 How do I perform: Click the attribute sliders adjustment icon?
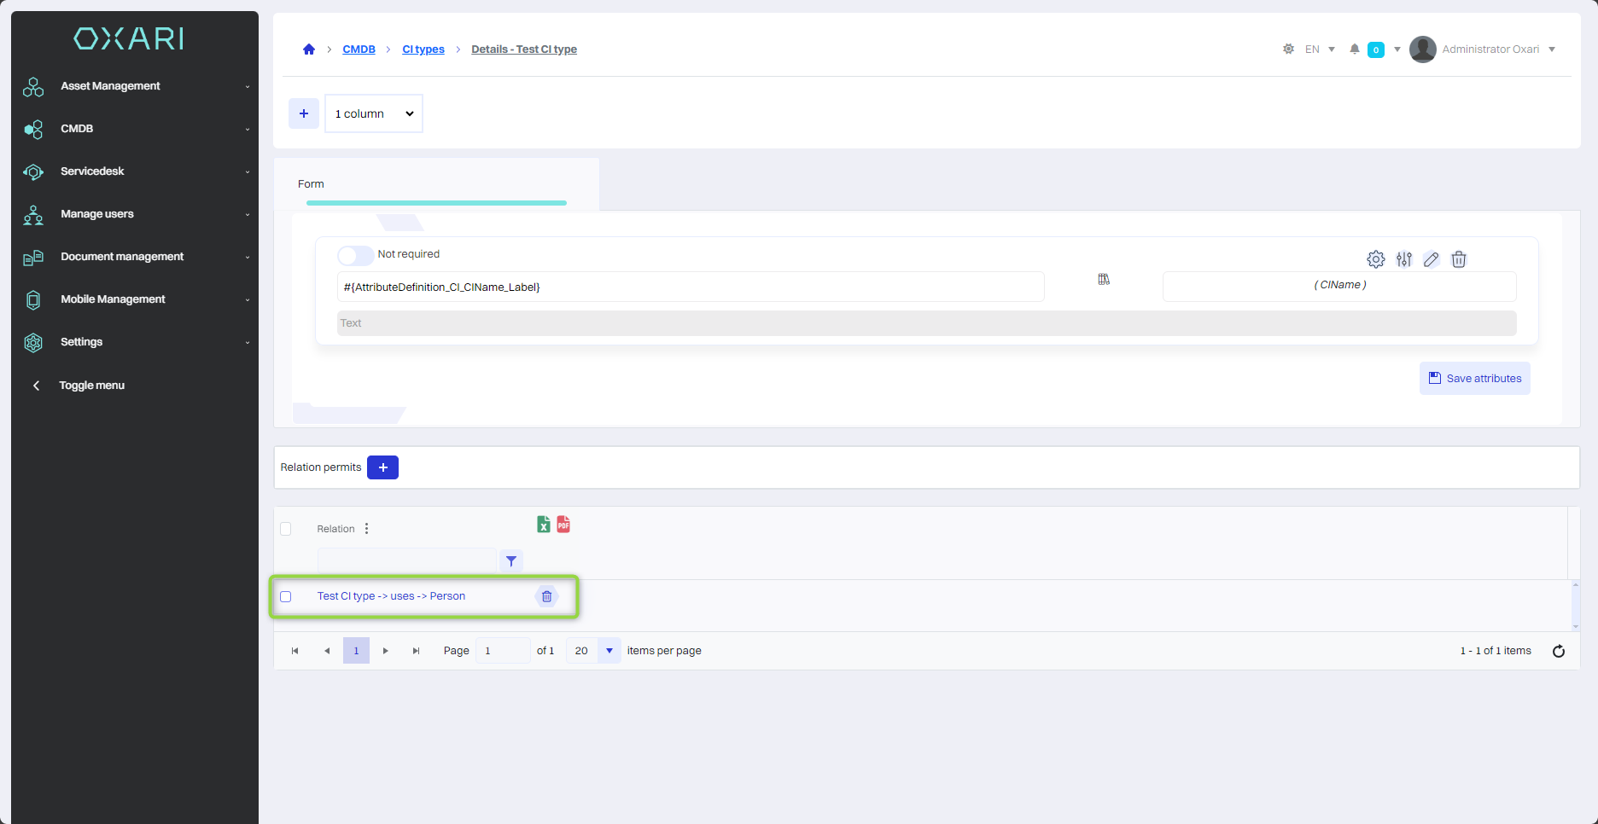click(x=1403, y=259)
